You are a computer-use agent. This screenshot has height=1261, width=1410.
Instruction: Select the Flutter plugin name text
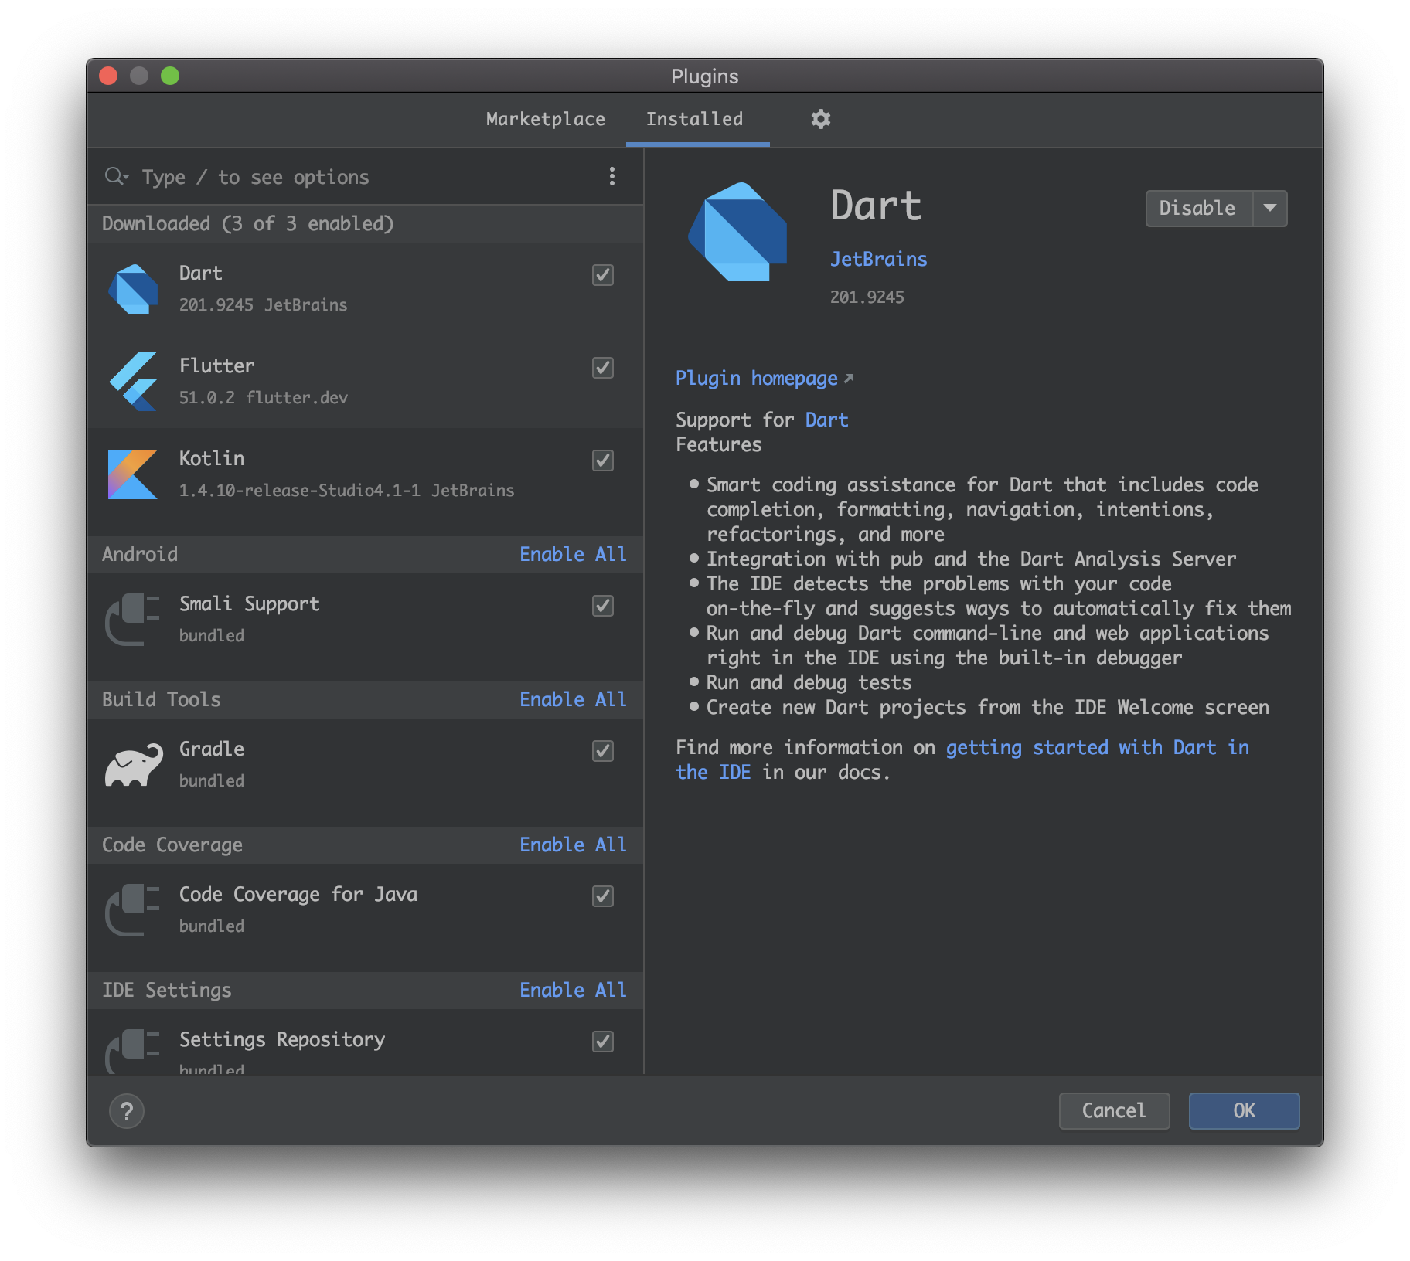tap(217, 366)
